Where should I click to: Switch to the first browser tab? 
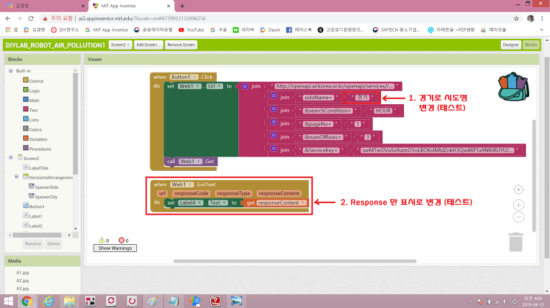(45, 6)
